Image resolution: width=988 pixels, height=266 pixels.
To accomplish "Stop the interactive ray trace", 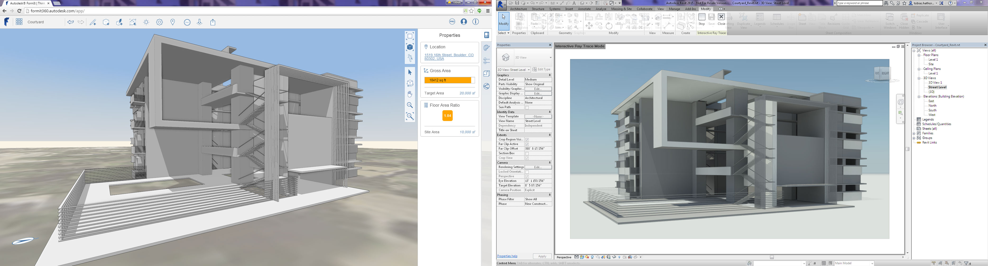I will (x=701, y=19).
